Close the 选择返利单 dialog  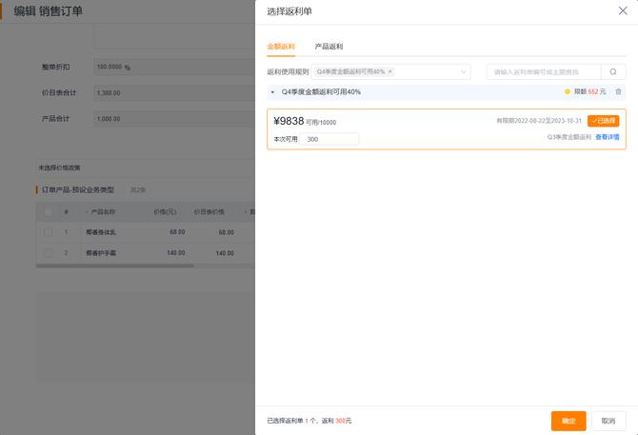tap(623, 10)
